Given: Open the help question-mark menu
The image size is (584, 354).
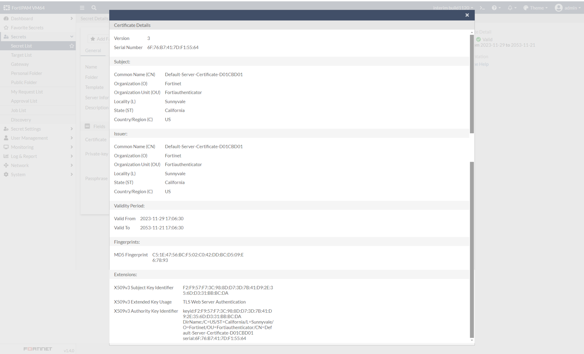Looking at the screenshot, I should tap(496, 8).
